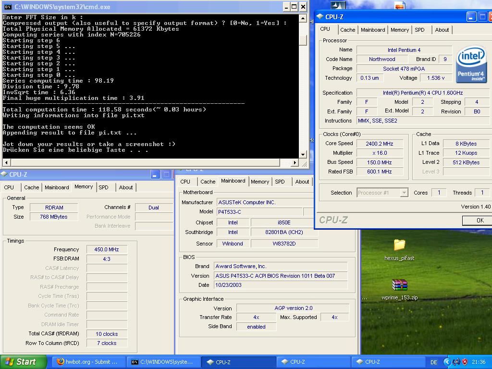
Task: Open the Processor #1 selection dropdown
Action: pyautogui.click(x=382, y=193)
